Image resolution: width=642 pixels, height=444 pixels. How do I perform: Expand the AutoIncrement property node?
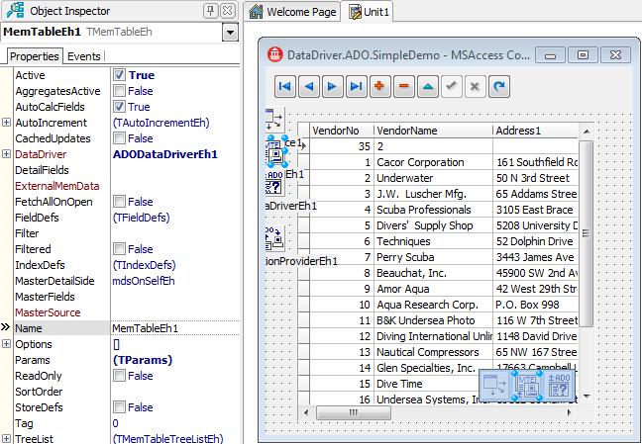point(6,123)
